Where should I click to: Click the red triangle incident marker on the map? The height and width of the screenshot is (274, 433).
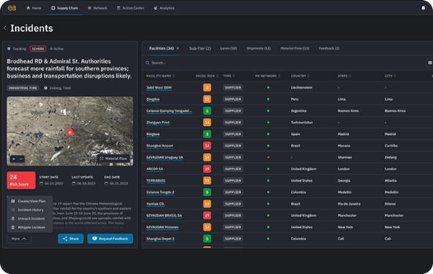point(70,132)
